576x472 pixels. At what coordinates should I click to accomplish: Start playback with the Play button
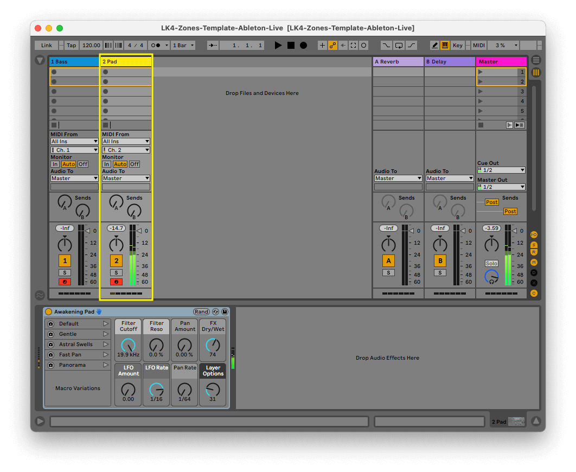pyautogui.click(x=278, y=45)
